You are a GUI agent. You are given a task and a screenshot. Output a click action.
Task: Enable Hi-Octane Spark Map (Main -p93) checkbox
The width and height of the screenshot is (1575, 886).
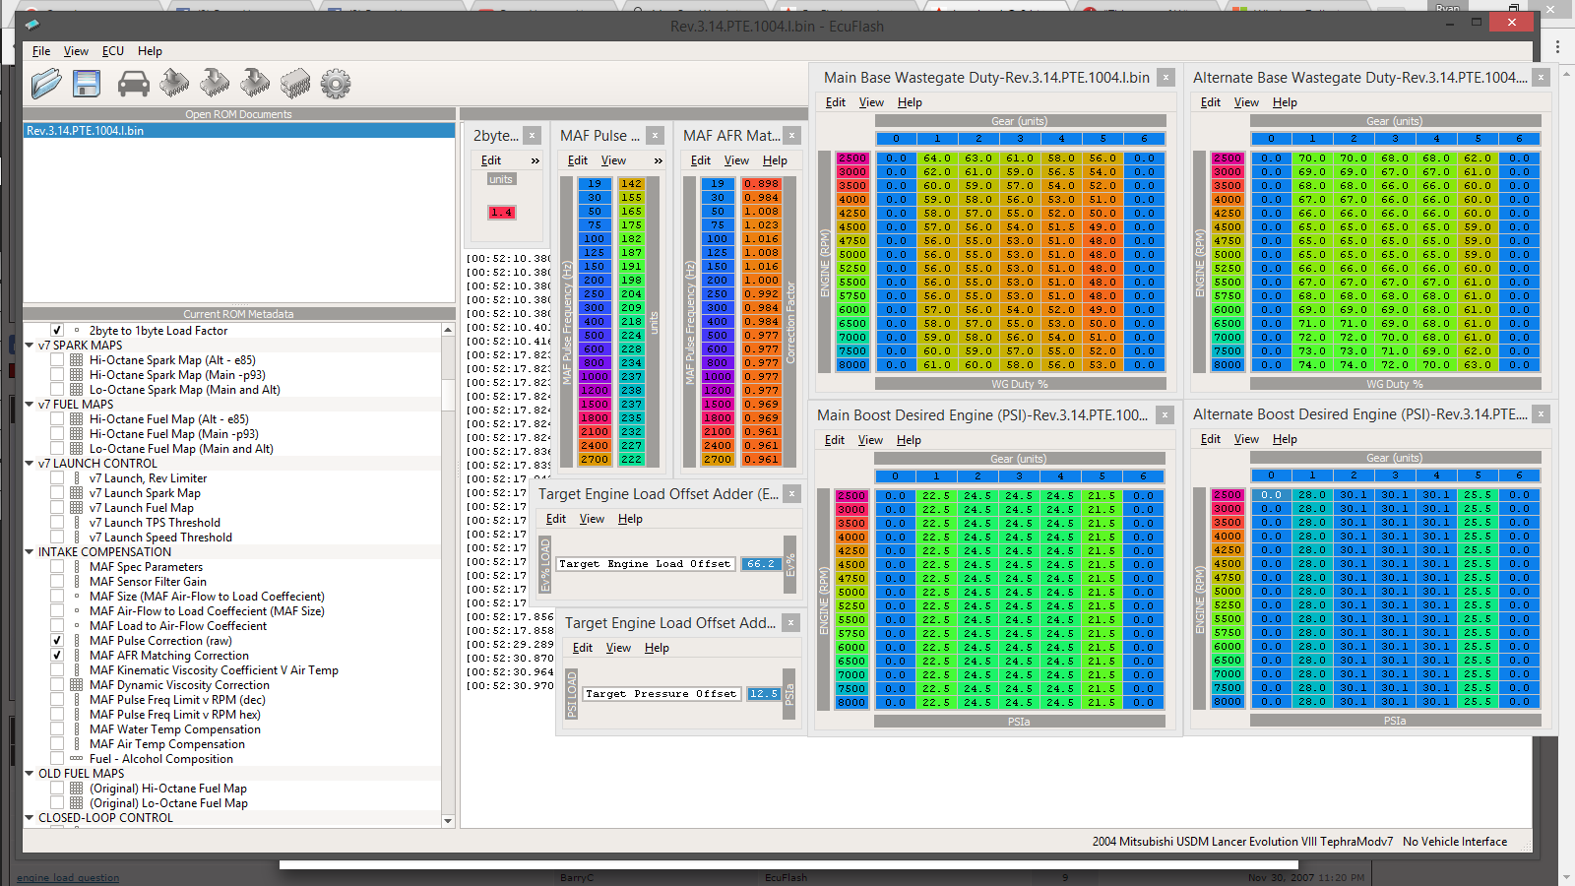57,375
